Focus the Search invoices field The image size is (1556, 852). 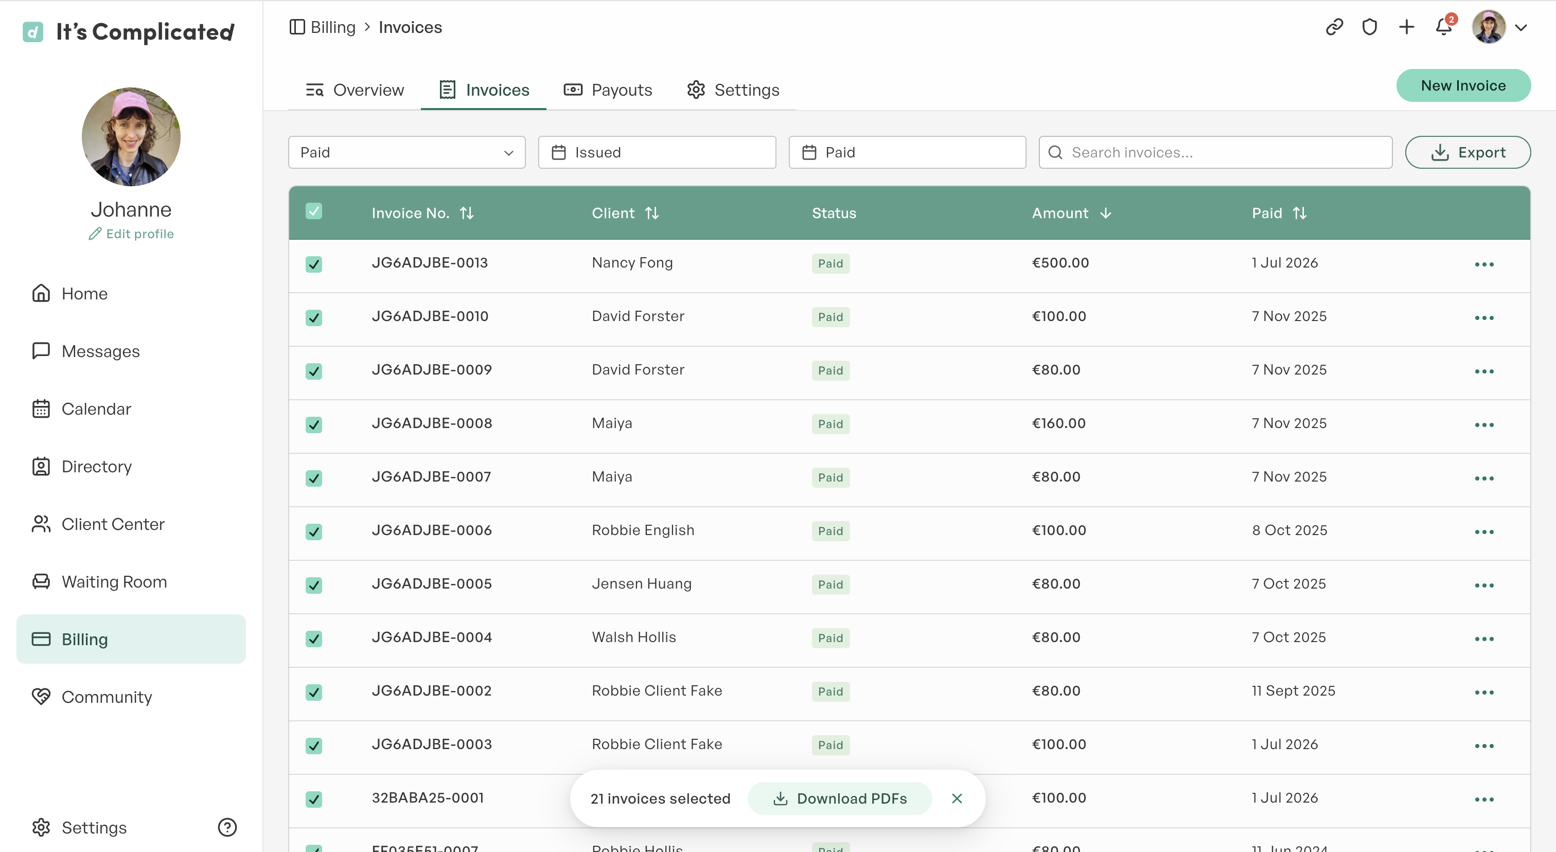point(1215,152)
